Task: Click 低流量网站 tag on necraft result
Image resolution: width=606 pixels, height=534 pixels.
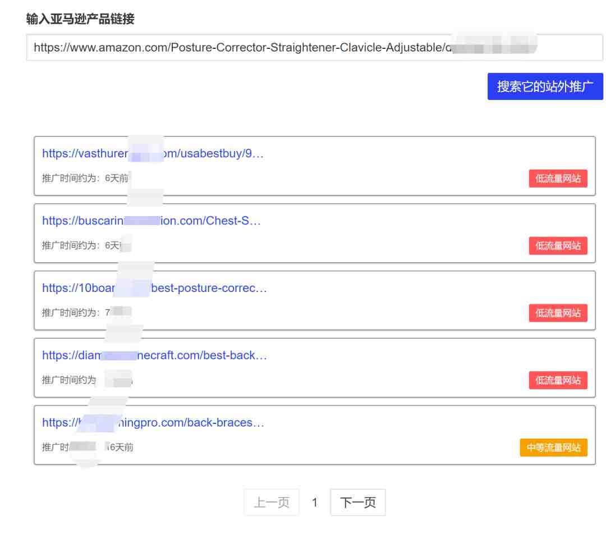Action: coord(558,381)
